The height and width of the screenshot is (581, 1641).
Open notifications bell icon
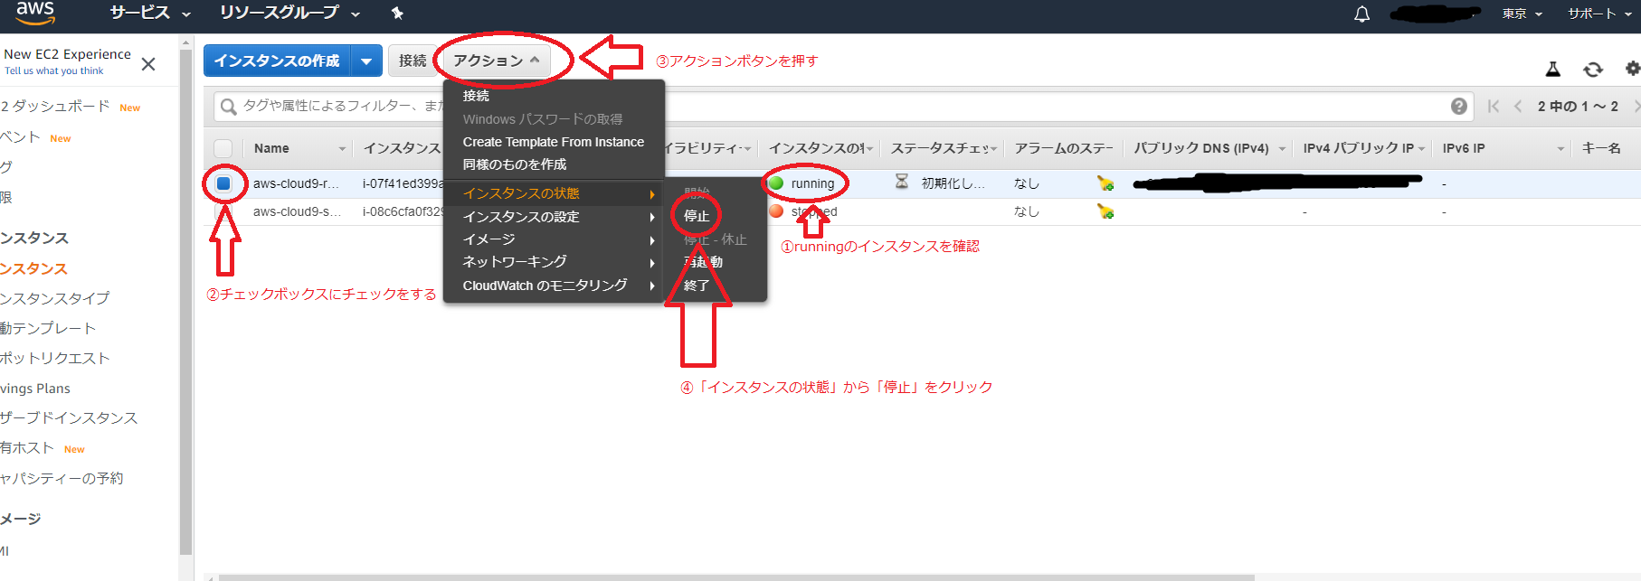pos(1361,14)
